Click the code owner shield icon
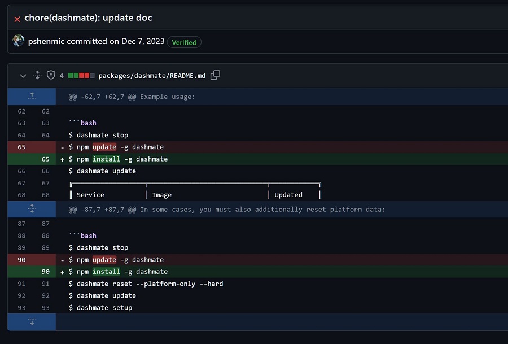Image resolution: width=508 pixels, height=344 pixels. (x=51, y=75)
